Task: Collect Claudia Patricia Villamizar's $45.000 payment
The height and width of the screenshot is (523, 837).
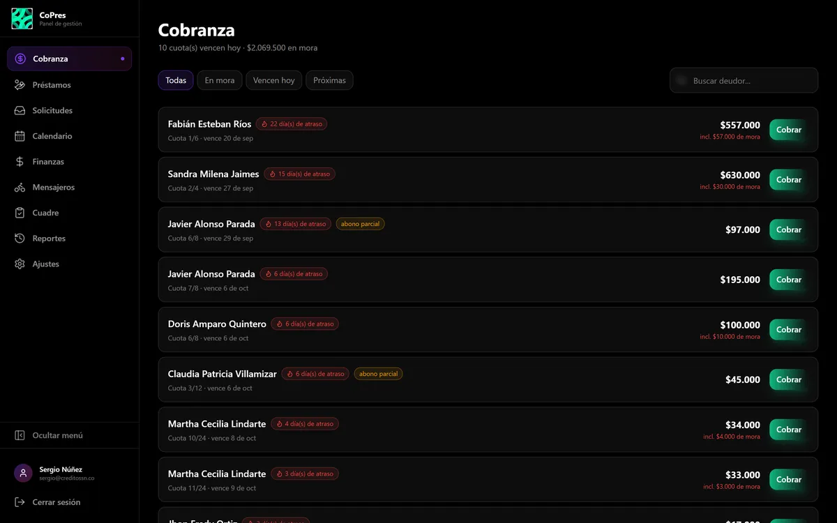Action: [789, 380]
